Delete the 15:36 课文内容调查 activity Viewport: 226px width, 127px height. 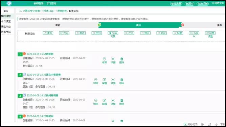[122, 81]
